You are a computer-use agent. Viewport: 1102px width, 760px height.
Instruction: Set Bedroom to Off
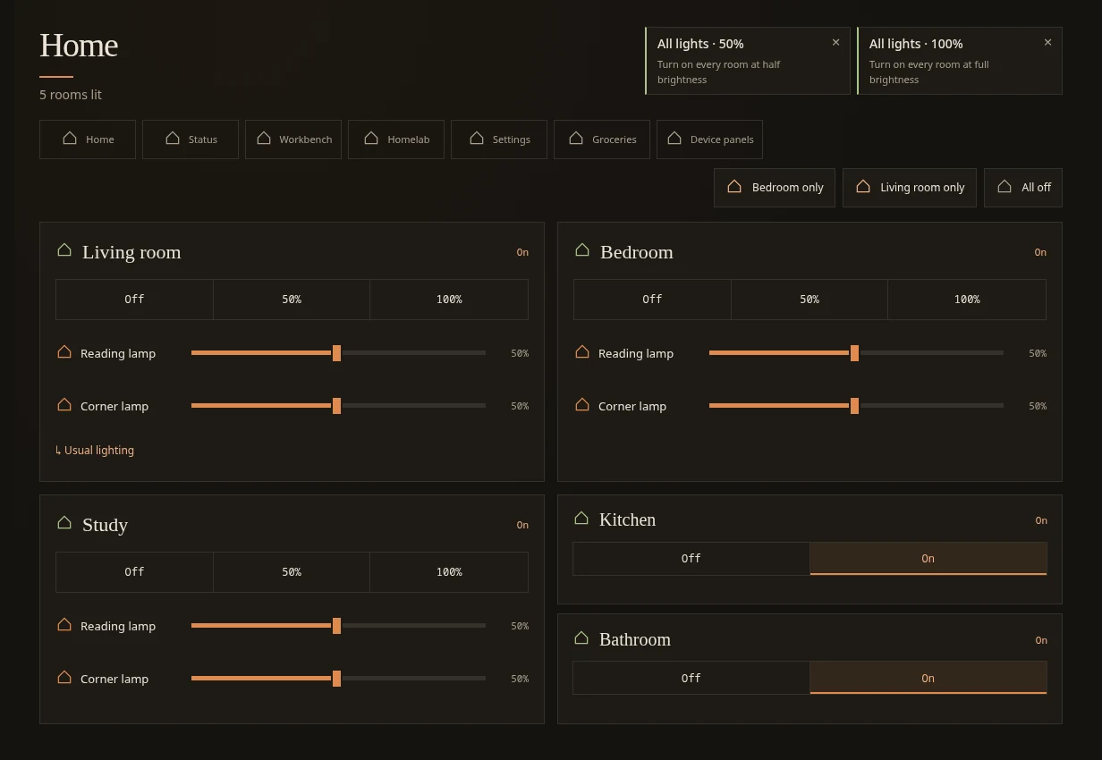click(652, 300)
